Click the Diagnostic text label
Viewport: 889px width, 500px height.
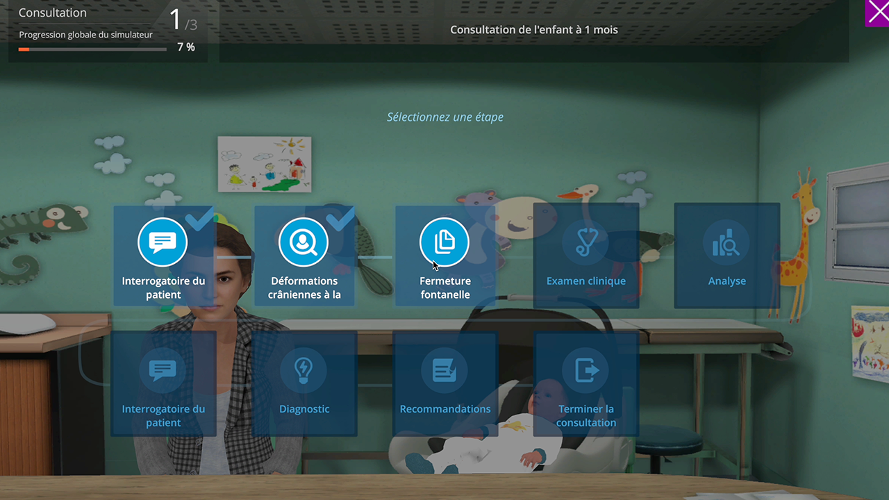304,409
